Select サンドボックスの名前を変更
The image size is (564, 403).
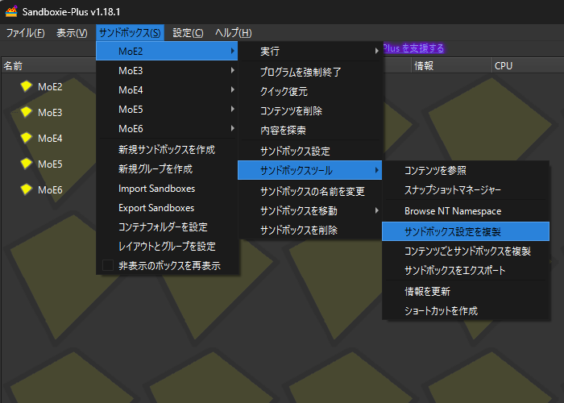pyautogui.click(x=310, y=192)
